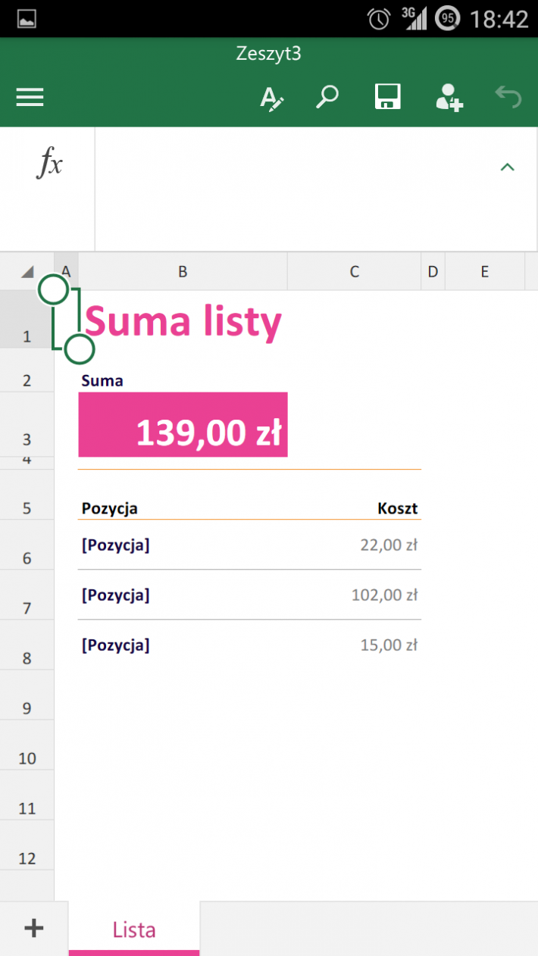Undo the last action
The height and width of the screenshot is (956, 538).
pos(508,97)
